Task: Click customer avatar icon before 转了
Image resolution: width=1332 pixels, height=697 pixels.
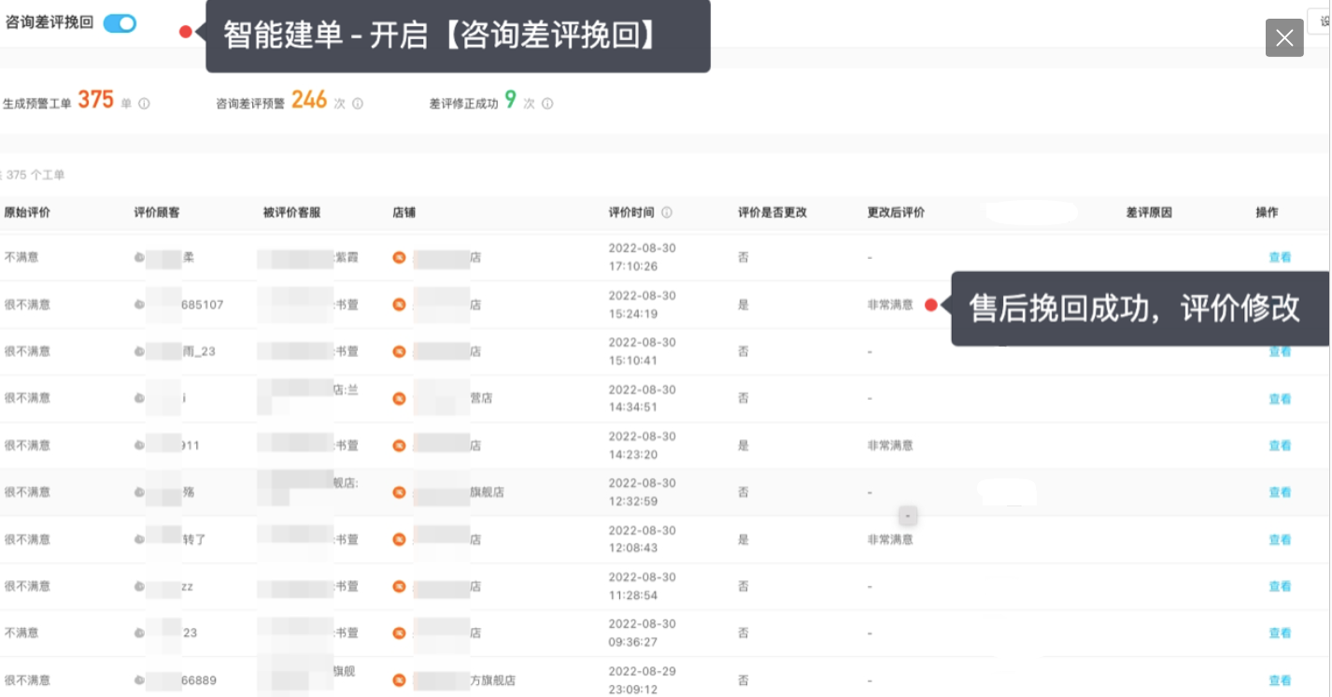Action: point(139,539)
